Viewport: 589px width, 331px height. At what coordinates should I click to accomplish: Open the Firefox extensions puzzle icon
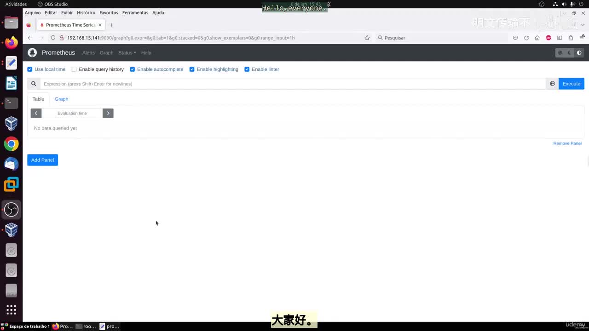(x=571, y=38)
